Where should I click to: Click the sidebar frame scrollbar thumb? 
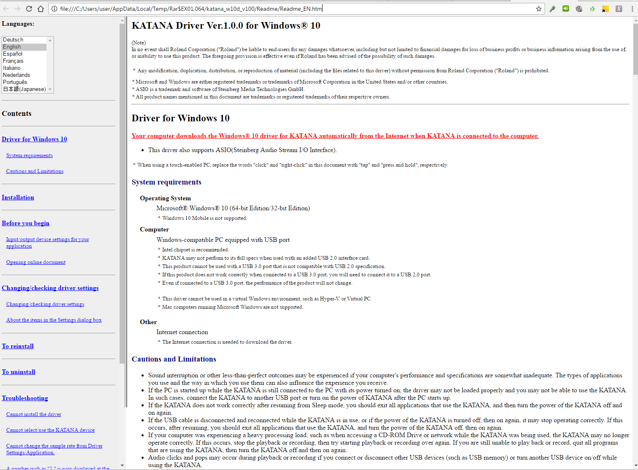(x=122, y=193)
